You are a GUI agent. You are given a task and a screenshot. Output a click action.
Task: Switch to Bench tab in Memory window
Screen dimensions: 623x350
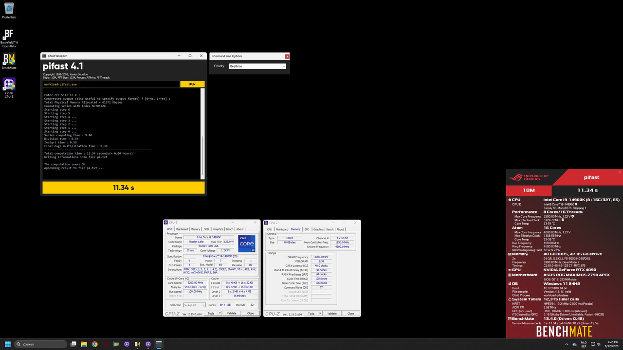click(330, 229)
